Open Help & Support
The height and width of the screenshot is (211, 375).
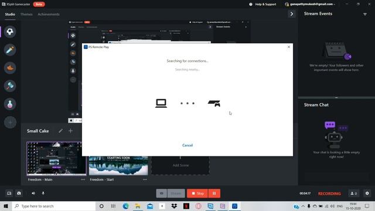[262, 4]
